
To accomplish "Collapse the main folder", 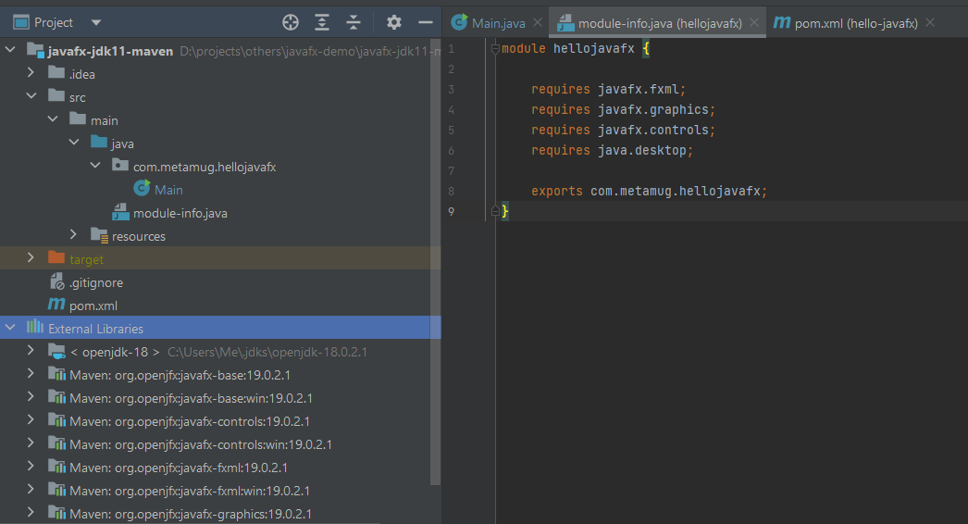I will click(x=53, y=119).
